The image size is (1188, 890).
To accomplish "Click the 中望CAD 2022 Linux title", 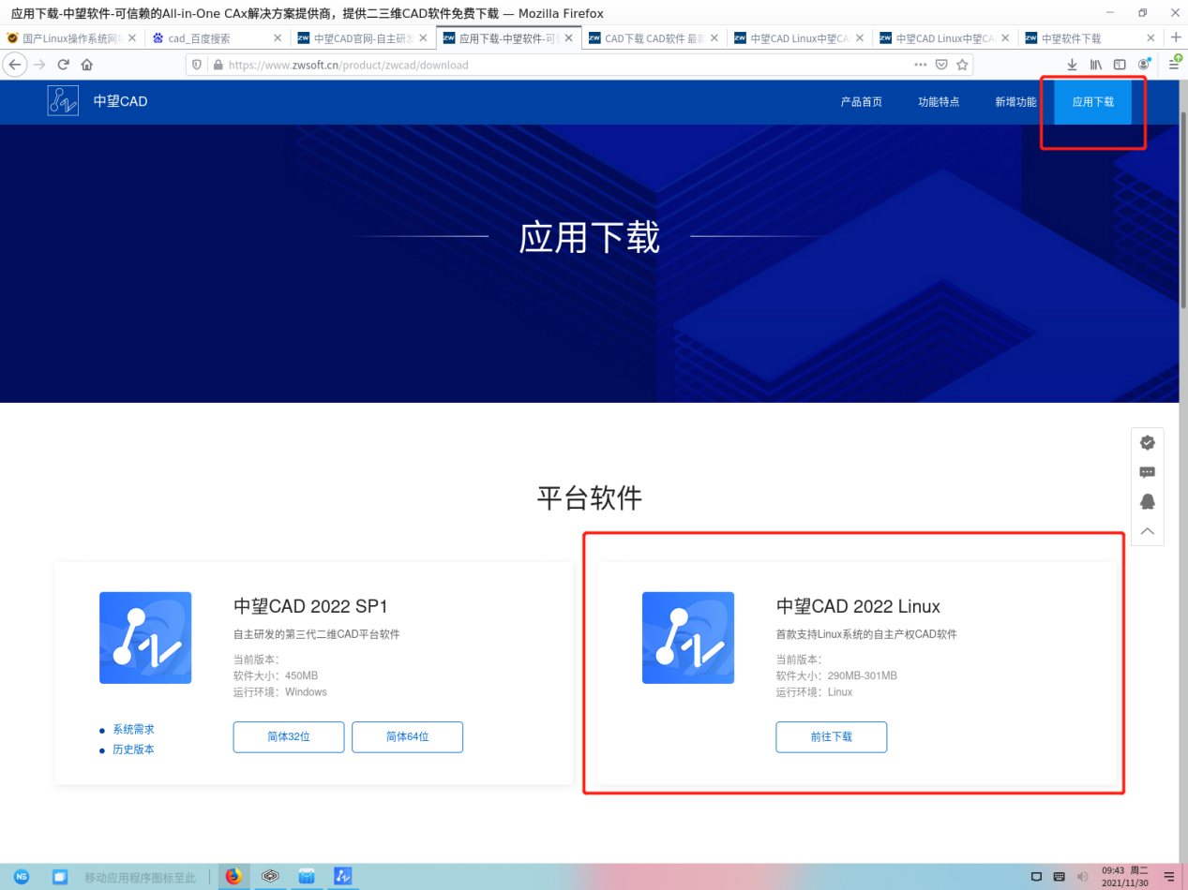I will [858, 606].
